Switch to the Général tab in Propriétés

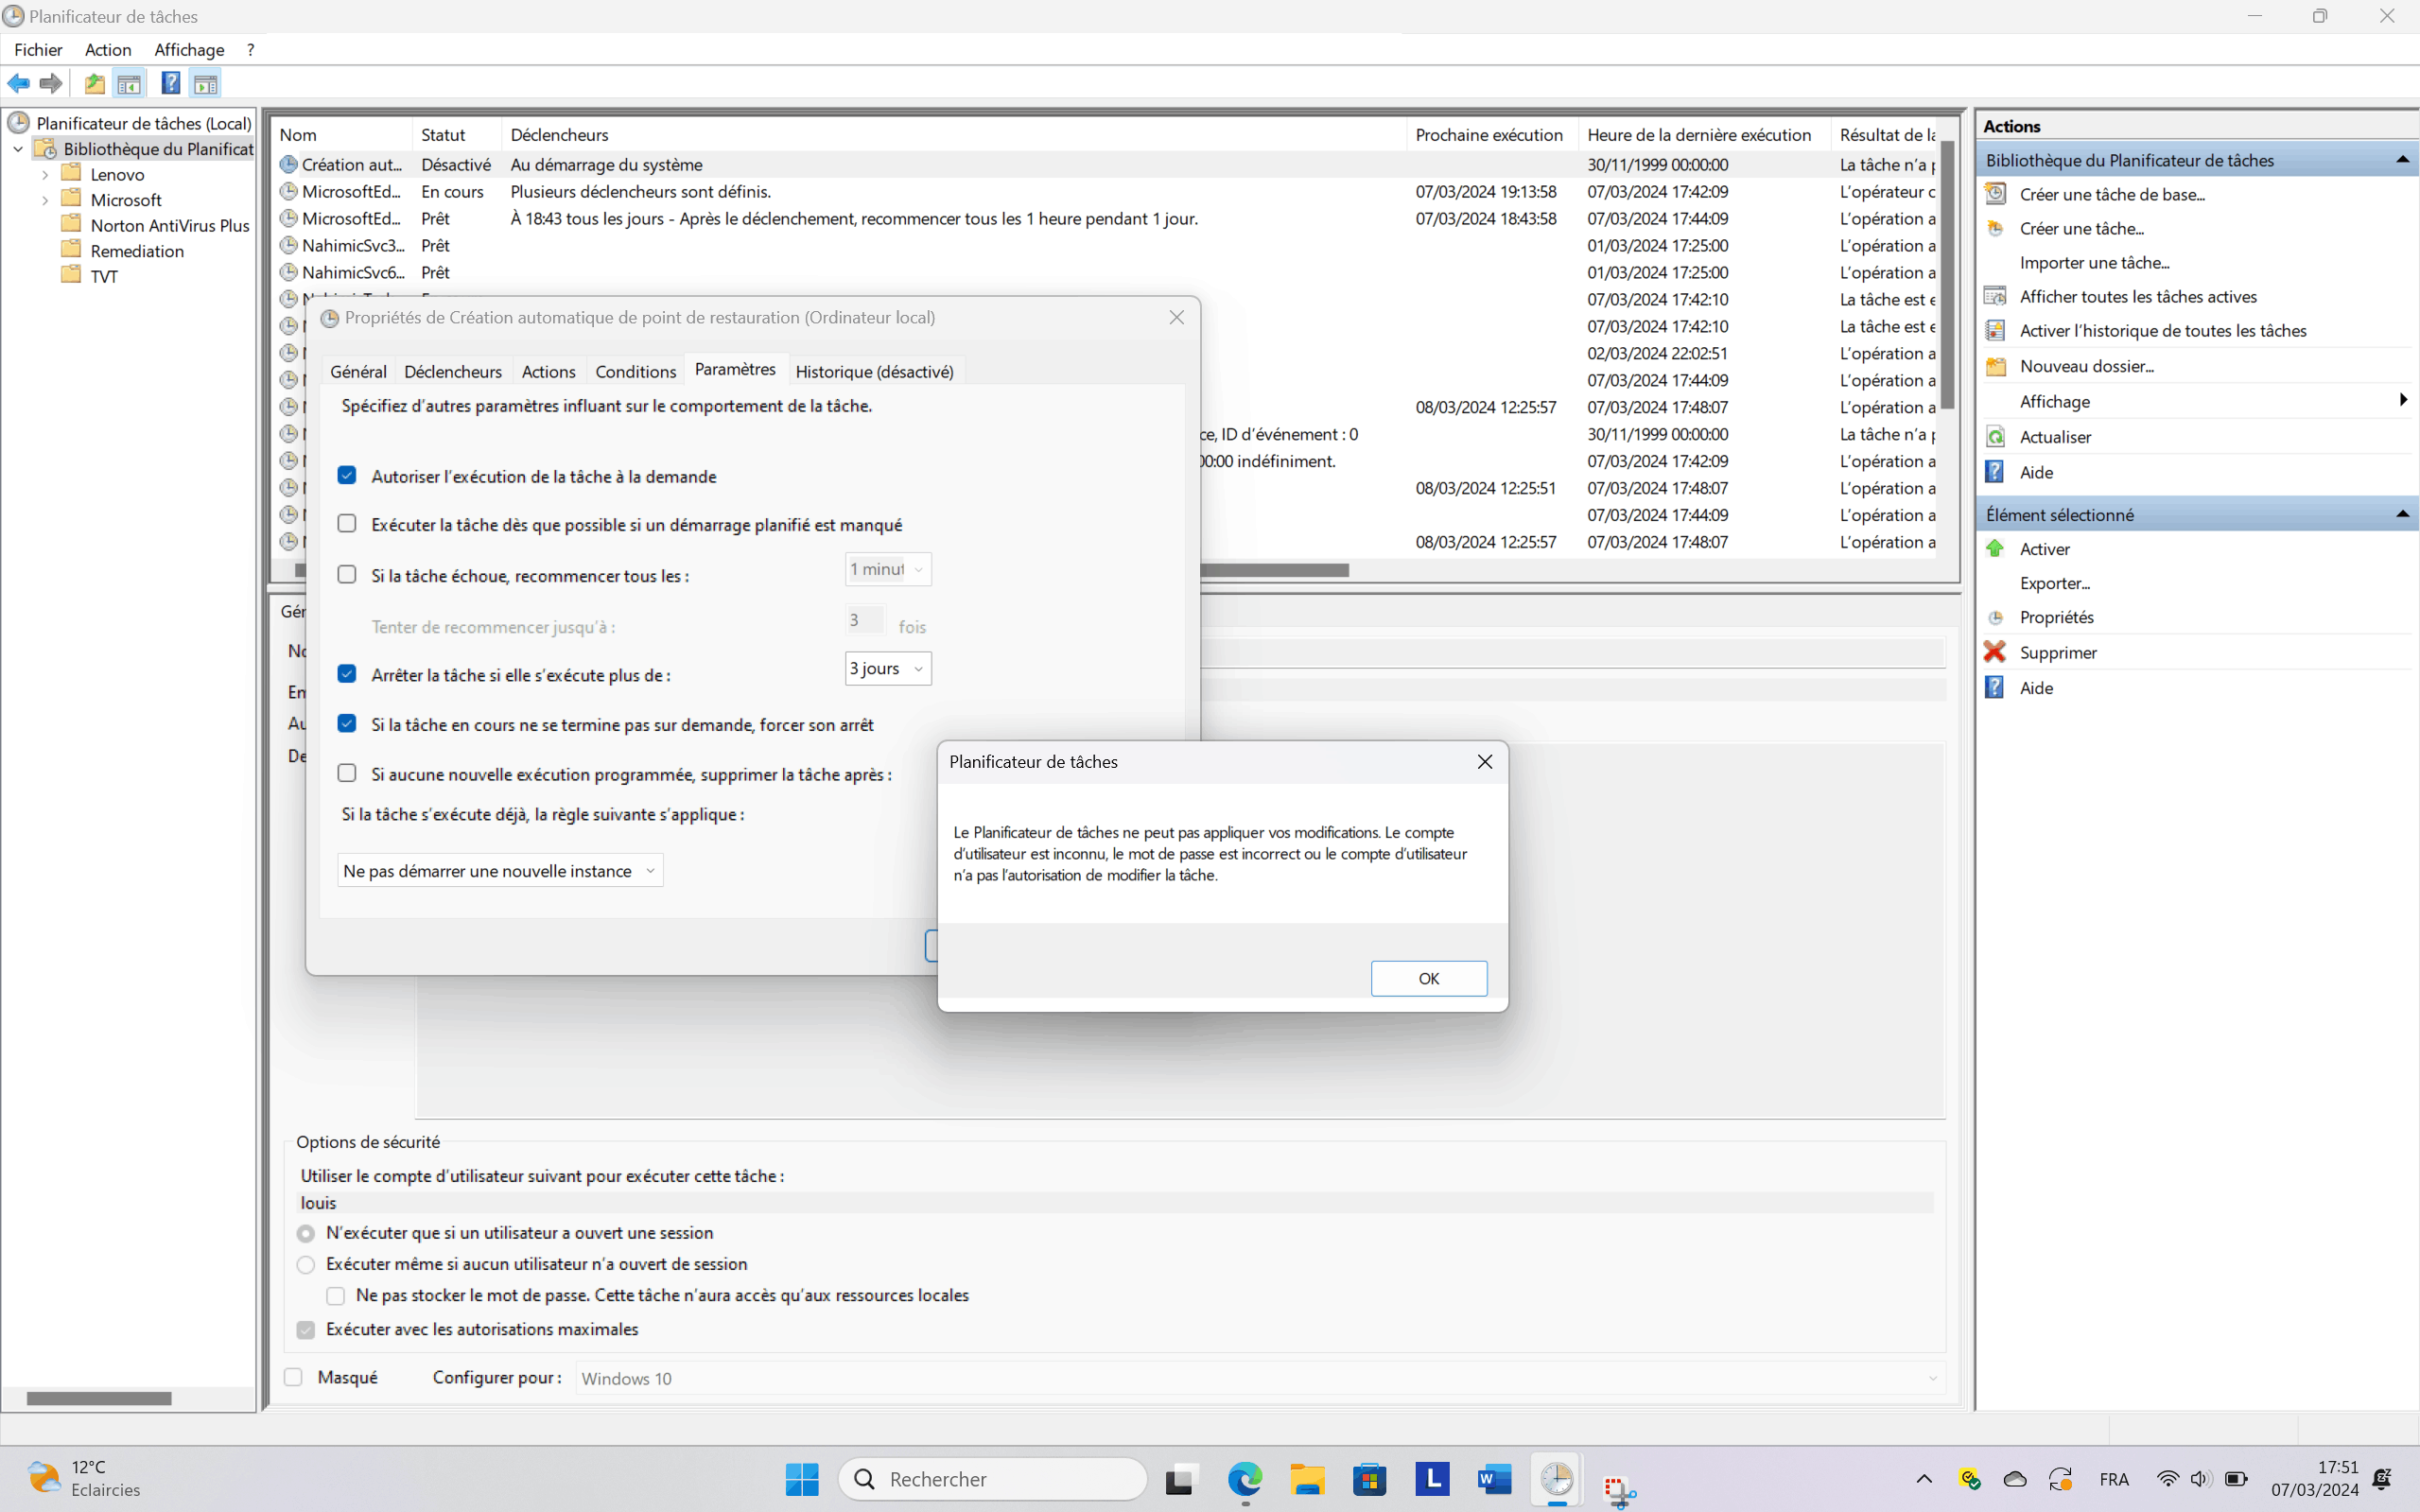point(358,371)
